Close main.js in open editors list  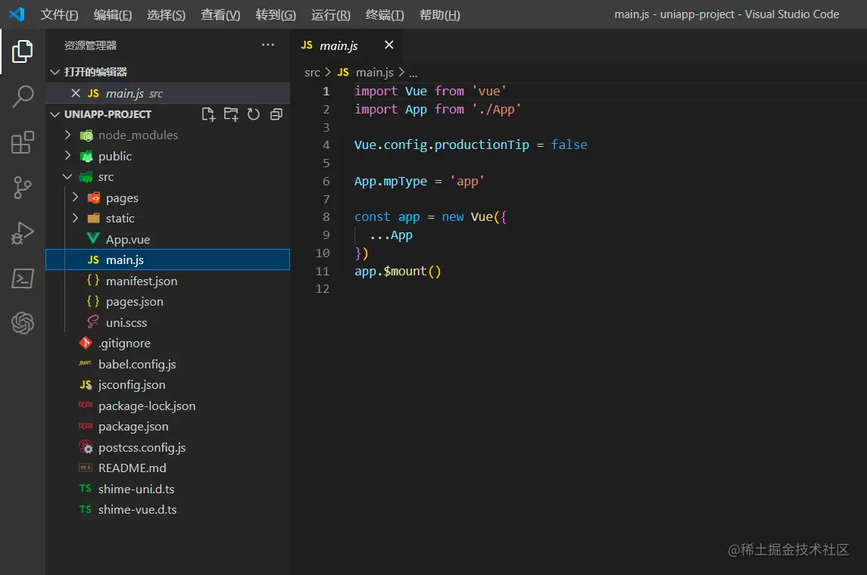tap(76, 93)
